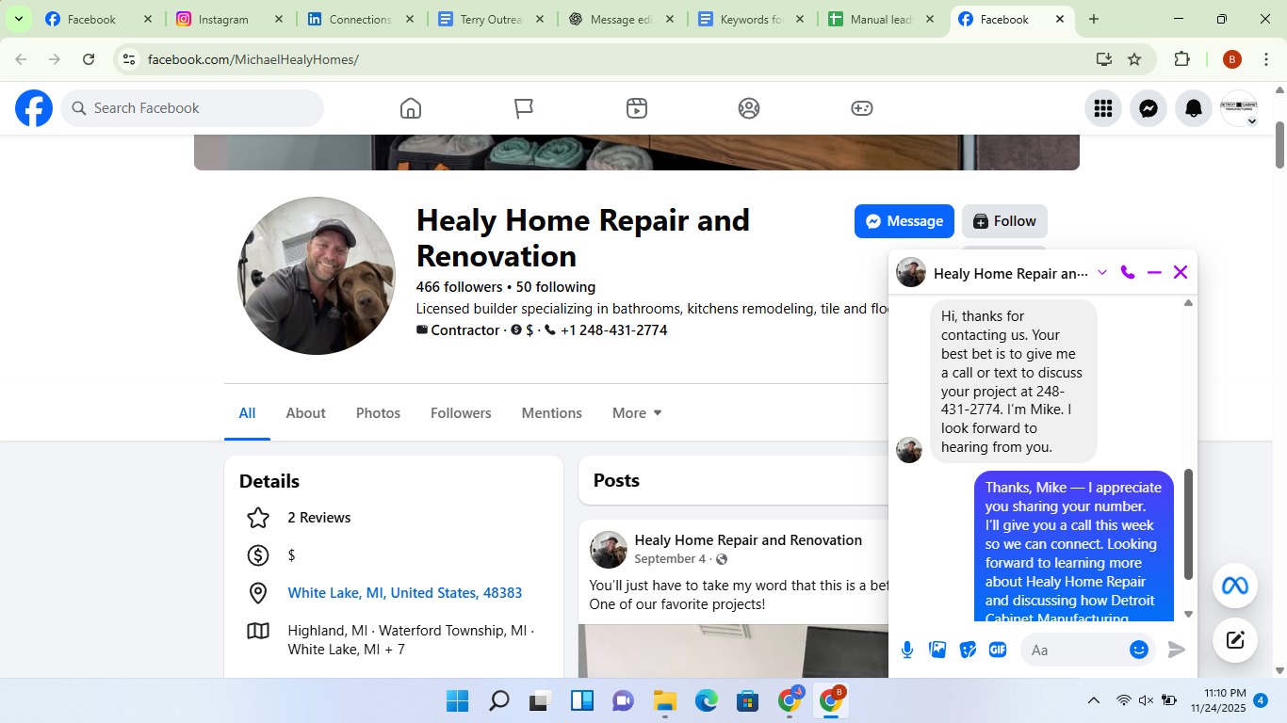
Task: Start an audio call from the chat header
Action: (1128, 273)
